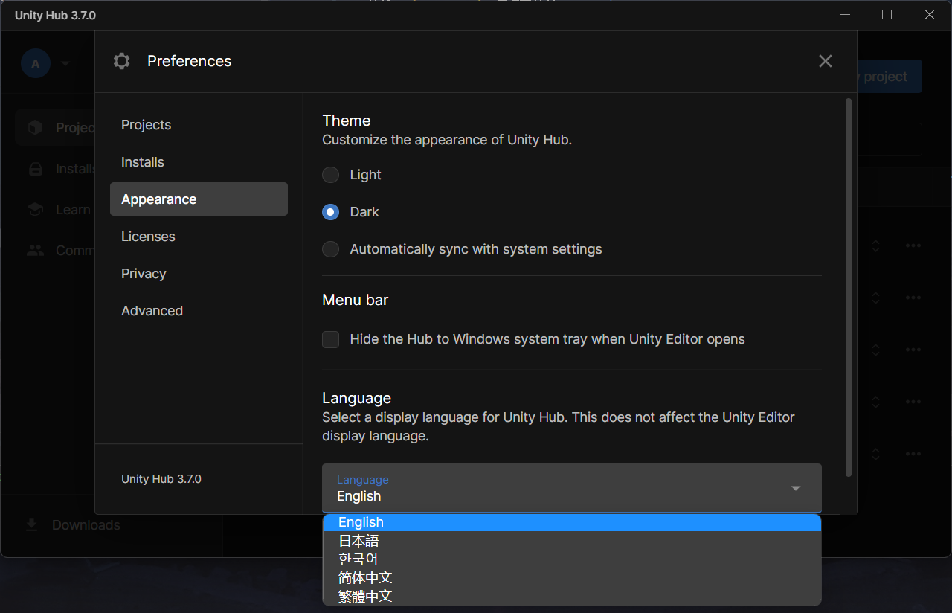This screenshot has height=613, width=952.
Task: Click the Preferences panel vertical scrollbar
Action: (x=849, y=287)
